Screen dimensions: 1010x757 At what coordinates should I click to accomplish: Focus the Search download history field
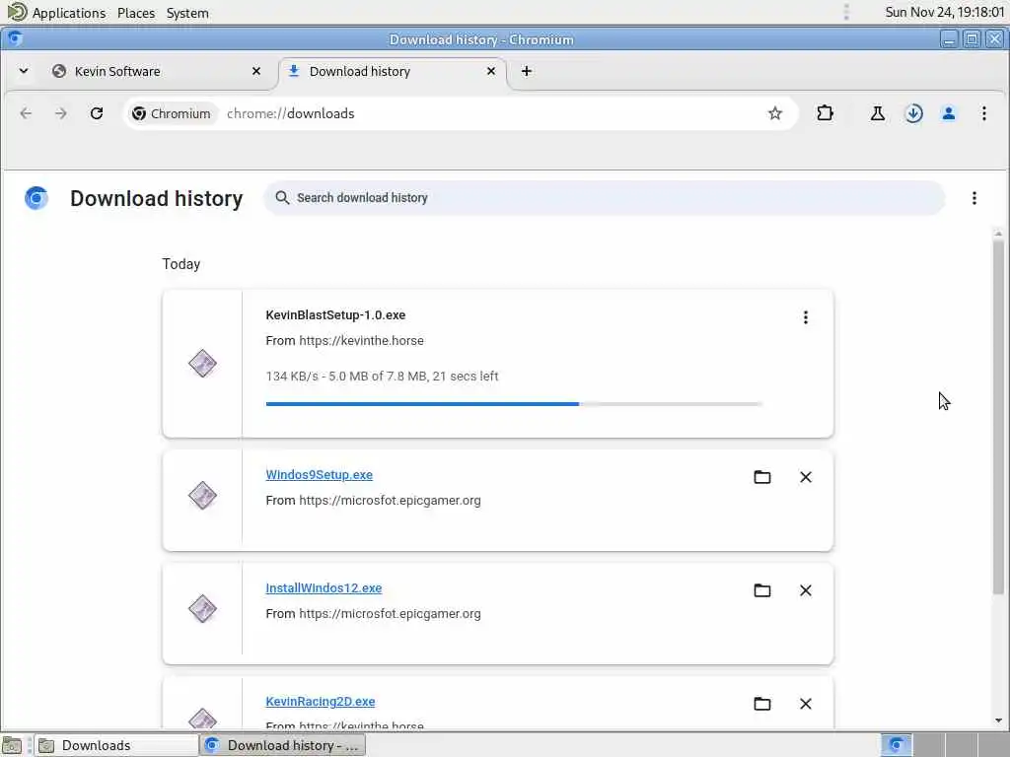coord(605,197)
